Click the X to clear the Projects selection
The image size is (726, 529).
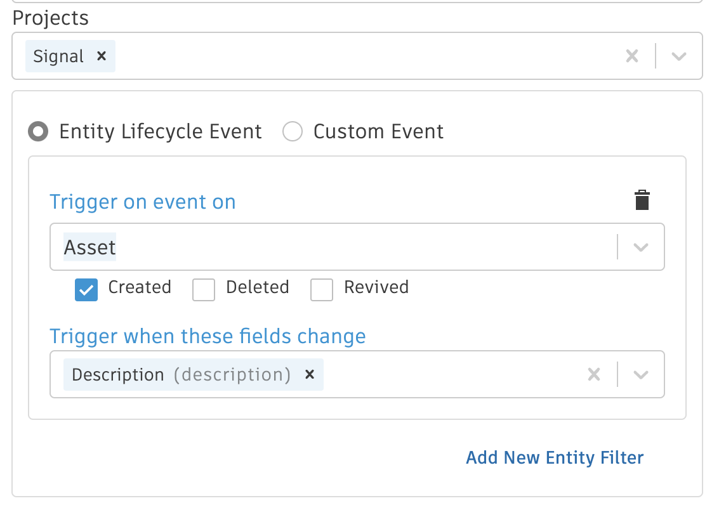coord(632,56)
